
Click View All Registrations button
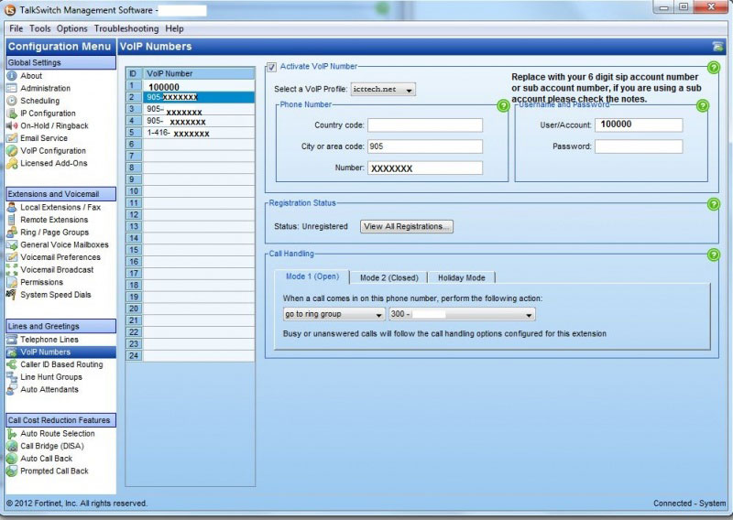click(406, 226)
